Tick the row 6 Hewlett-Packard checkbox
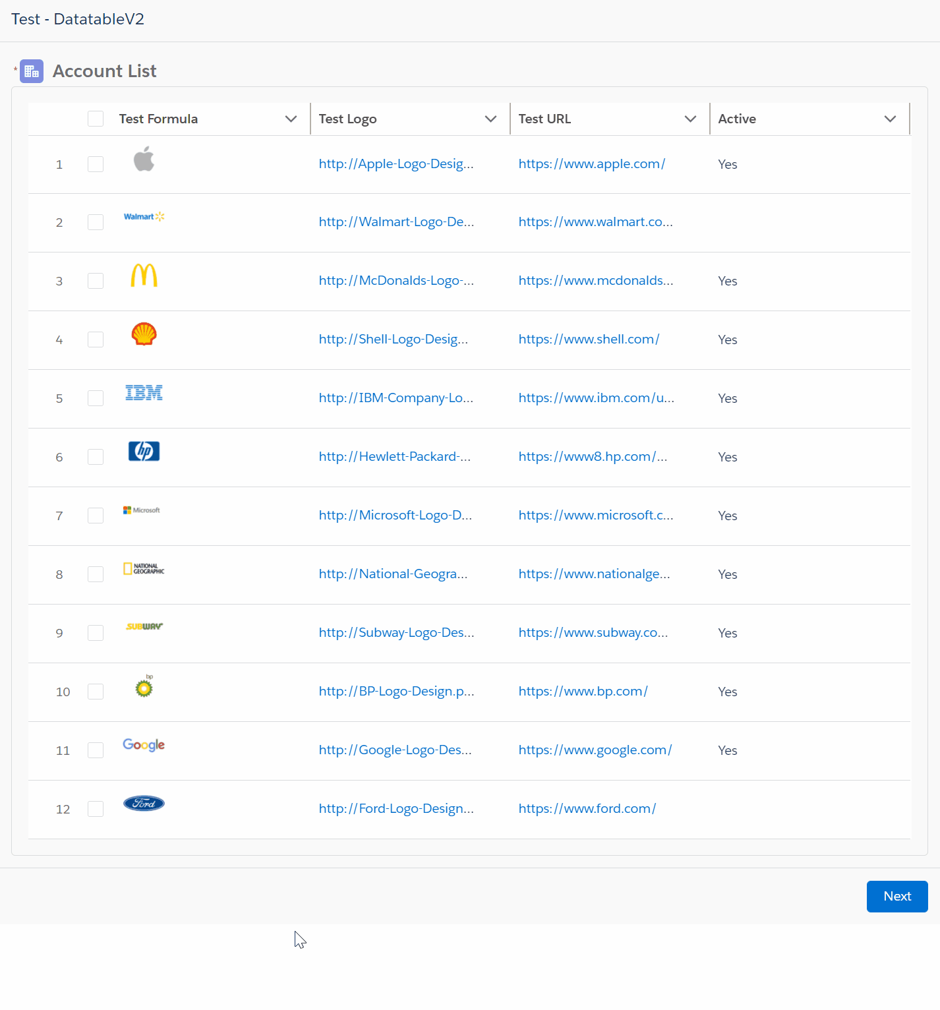This screenshot has width=940, height=1010. click(x=96, y=457)
